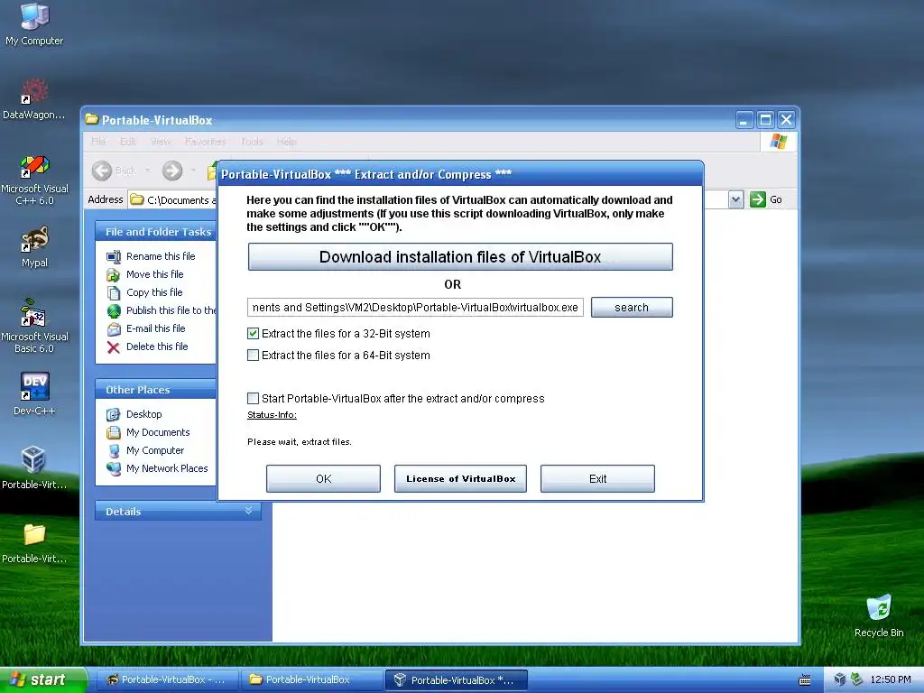Click the Desktop icon in Other Places
Screen dimensions: 924x693
113,414
